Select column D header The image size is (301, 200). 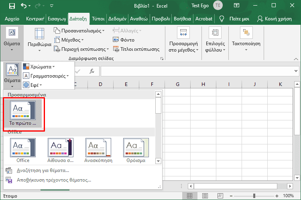coord(100,84)
